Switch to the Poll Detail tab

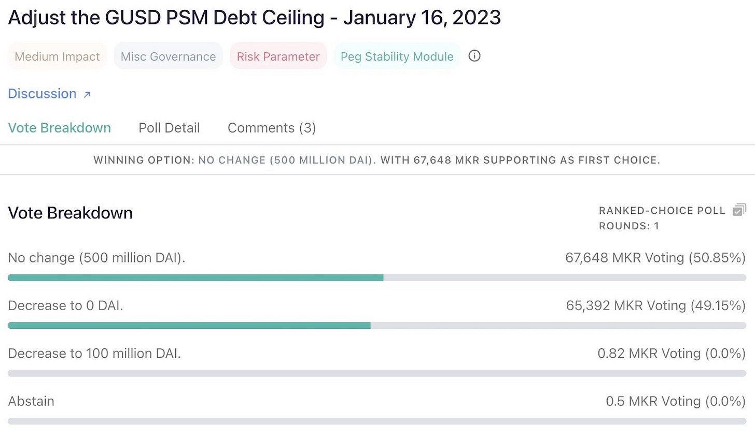click(169, 128)
